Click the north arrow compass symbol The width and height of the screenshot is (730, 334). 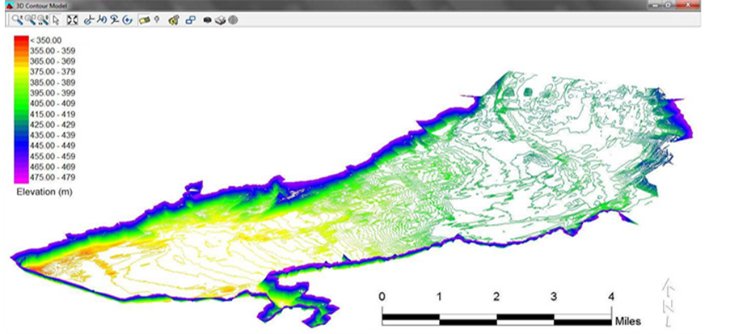(x=669, y=303)
